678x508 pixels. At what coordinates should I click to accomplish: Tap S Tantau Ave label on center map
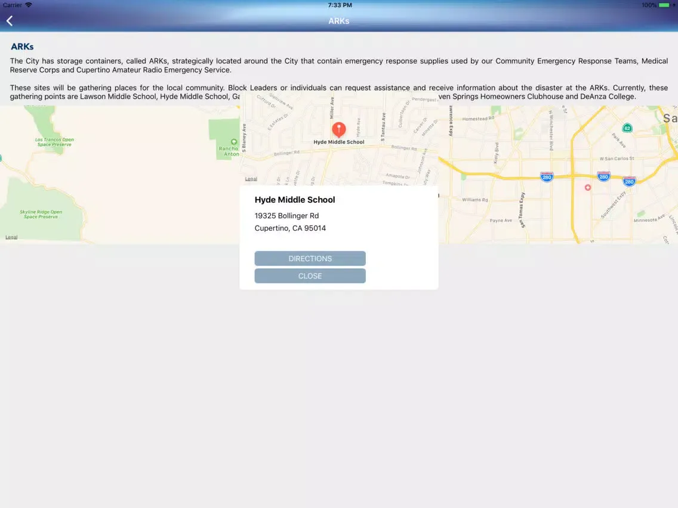383,127
